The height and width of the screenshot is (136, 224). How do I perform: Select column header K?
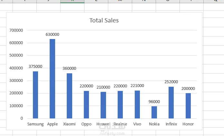tap(72, 1)
